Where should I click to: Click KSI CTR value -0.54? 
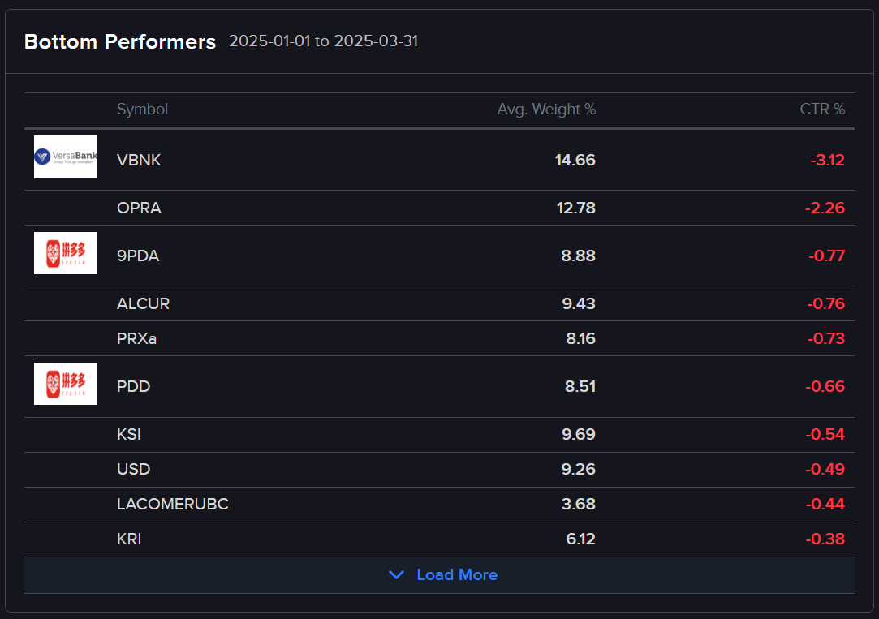[825, 434]
